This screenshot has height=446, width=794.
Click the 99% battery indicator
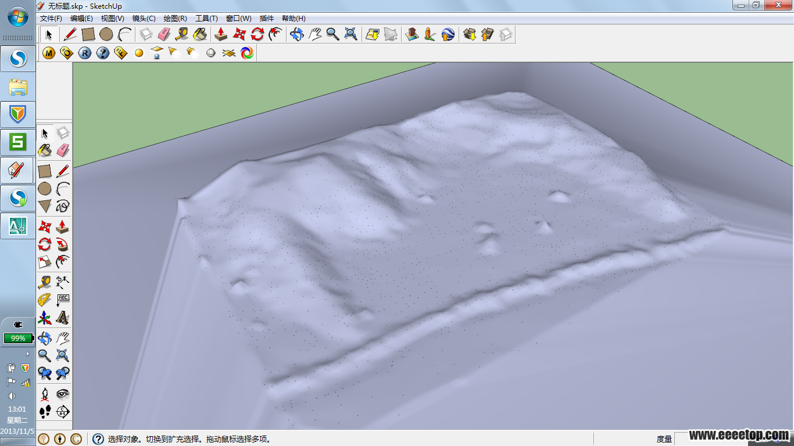click(17, 338)
